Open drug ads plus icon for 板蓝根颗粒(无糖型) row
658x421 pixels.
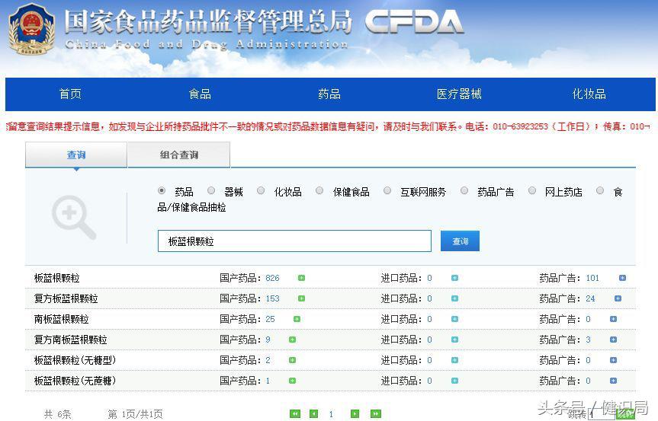click(x=613, y=360)
